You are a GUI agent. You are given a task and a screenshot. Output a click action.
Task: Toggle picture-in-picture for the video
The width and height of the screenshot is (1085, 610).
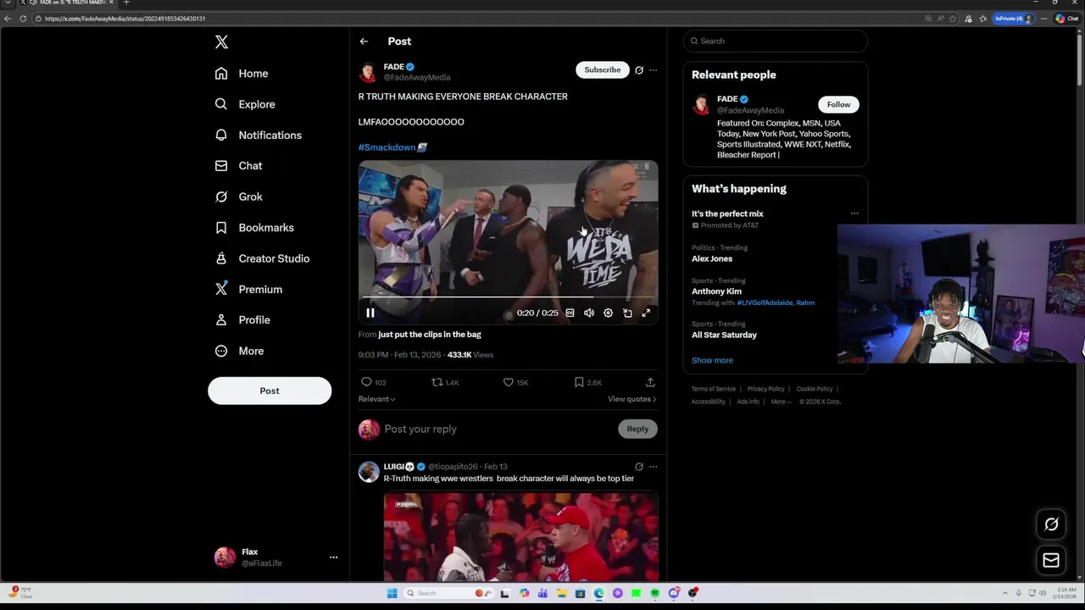[x=627, y=313]
